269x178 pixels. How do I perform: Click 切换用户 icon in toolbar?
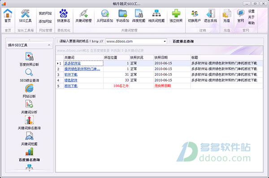(x=195, y=16)
